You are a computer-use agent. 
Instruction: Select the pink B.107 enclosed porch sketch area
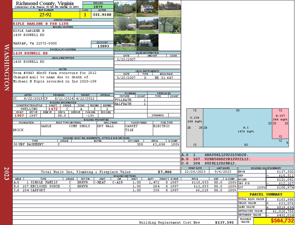[x=280, y=123]
